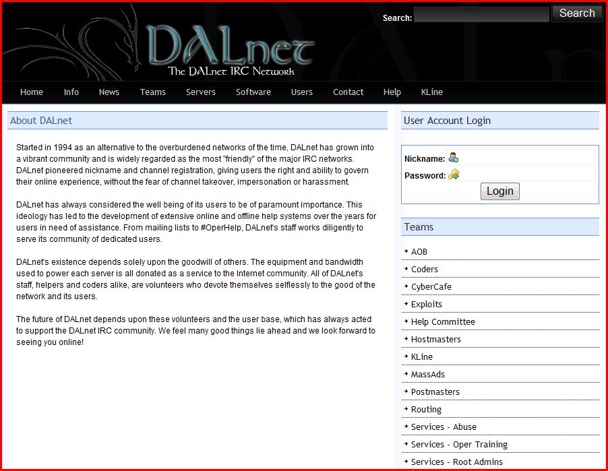Click the Login button
This screenshot has width=608, height=471.
tap(500, 191)
